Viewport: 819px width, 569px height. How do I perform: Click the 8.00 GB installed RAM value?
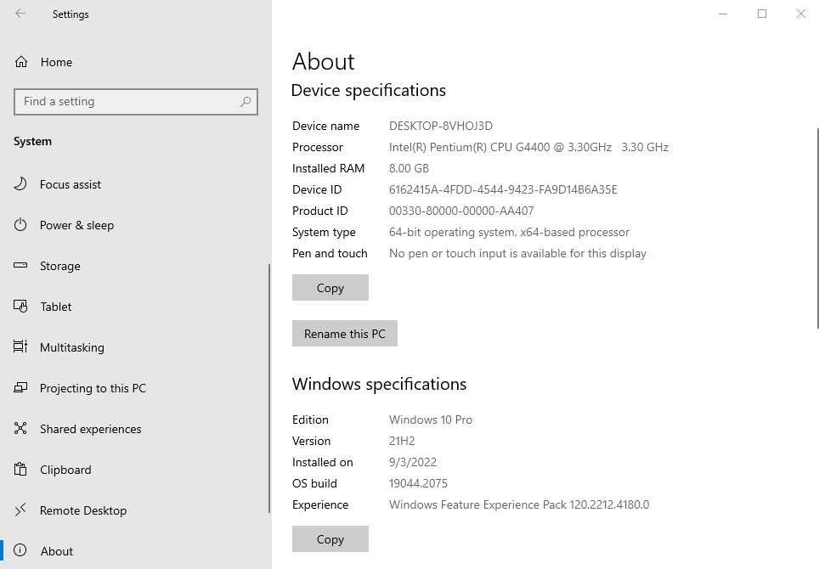tap(409, 168)
